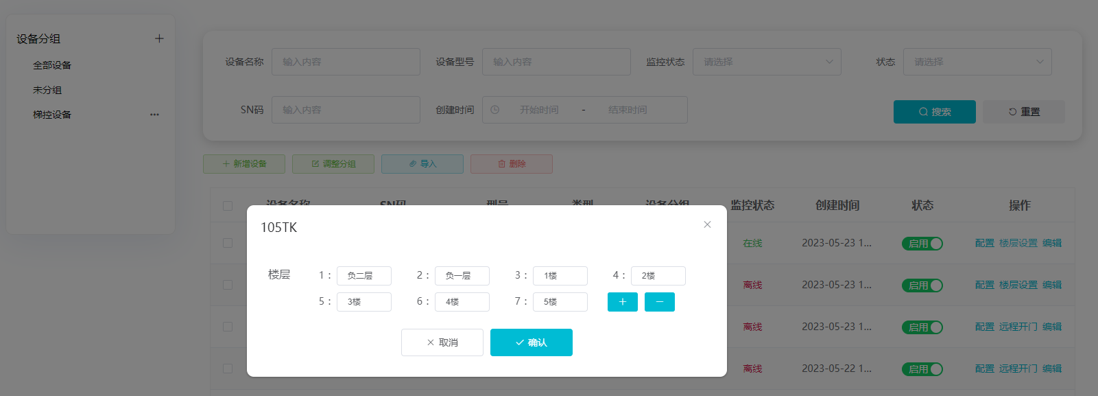Click 楼层设置 link in the 在线 row
Image resolution: width=1098 pixels, height=396 pixels.
1018,243
